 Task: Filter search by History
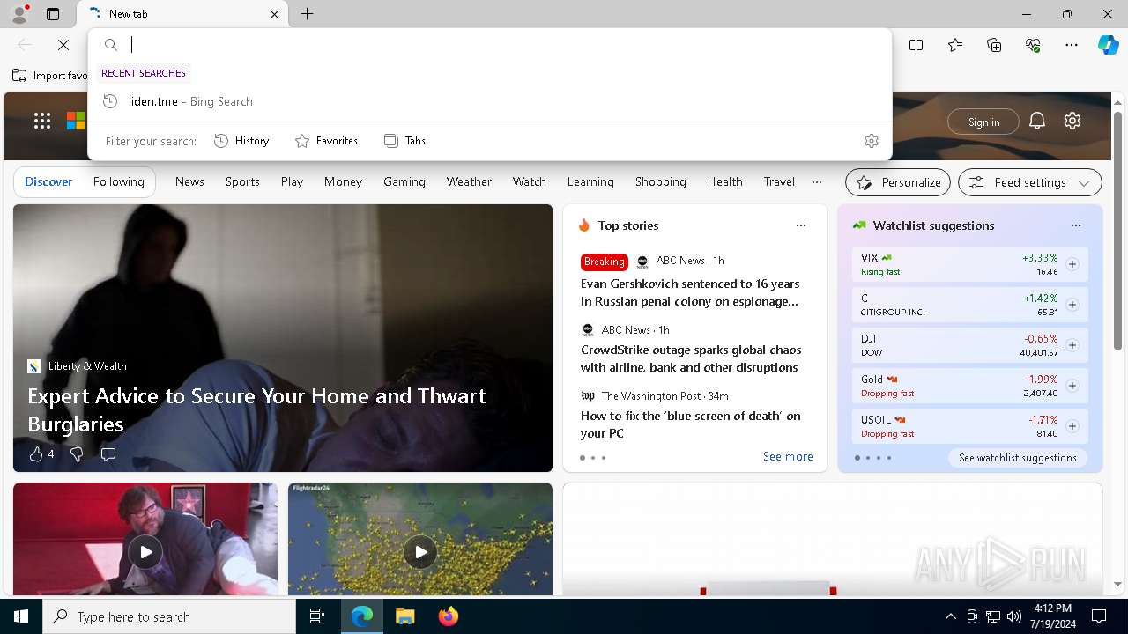click(241, 141)
